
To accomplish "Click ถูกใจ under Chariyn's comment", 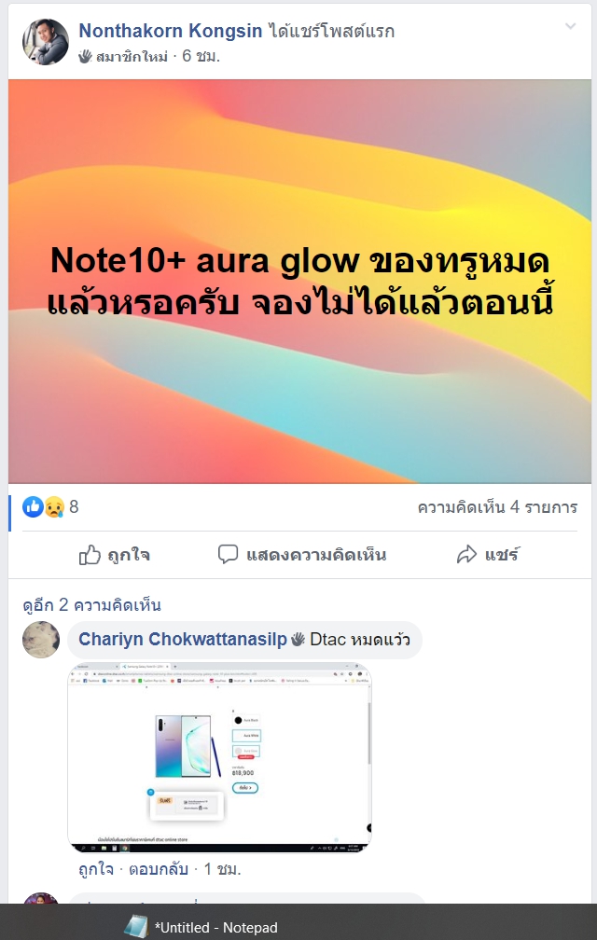I will [x=96, y=869].
